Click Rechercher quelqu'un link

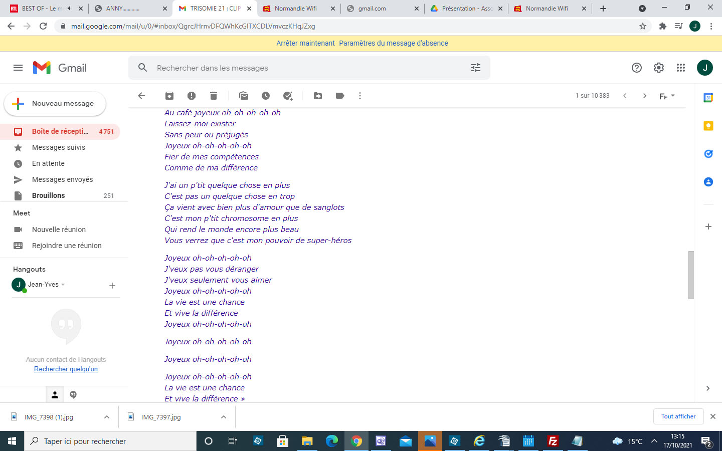(x=66, y=369)
